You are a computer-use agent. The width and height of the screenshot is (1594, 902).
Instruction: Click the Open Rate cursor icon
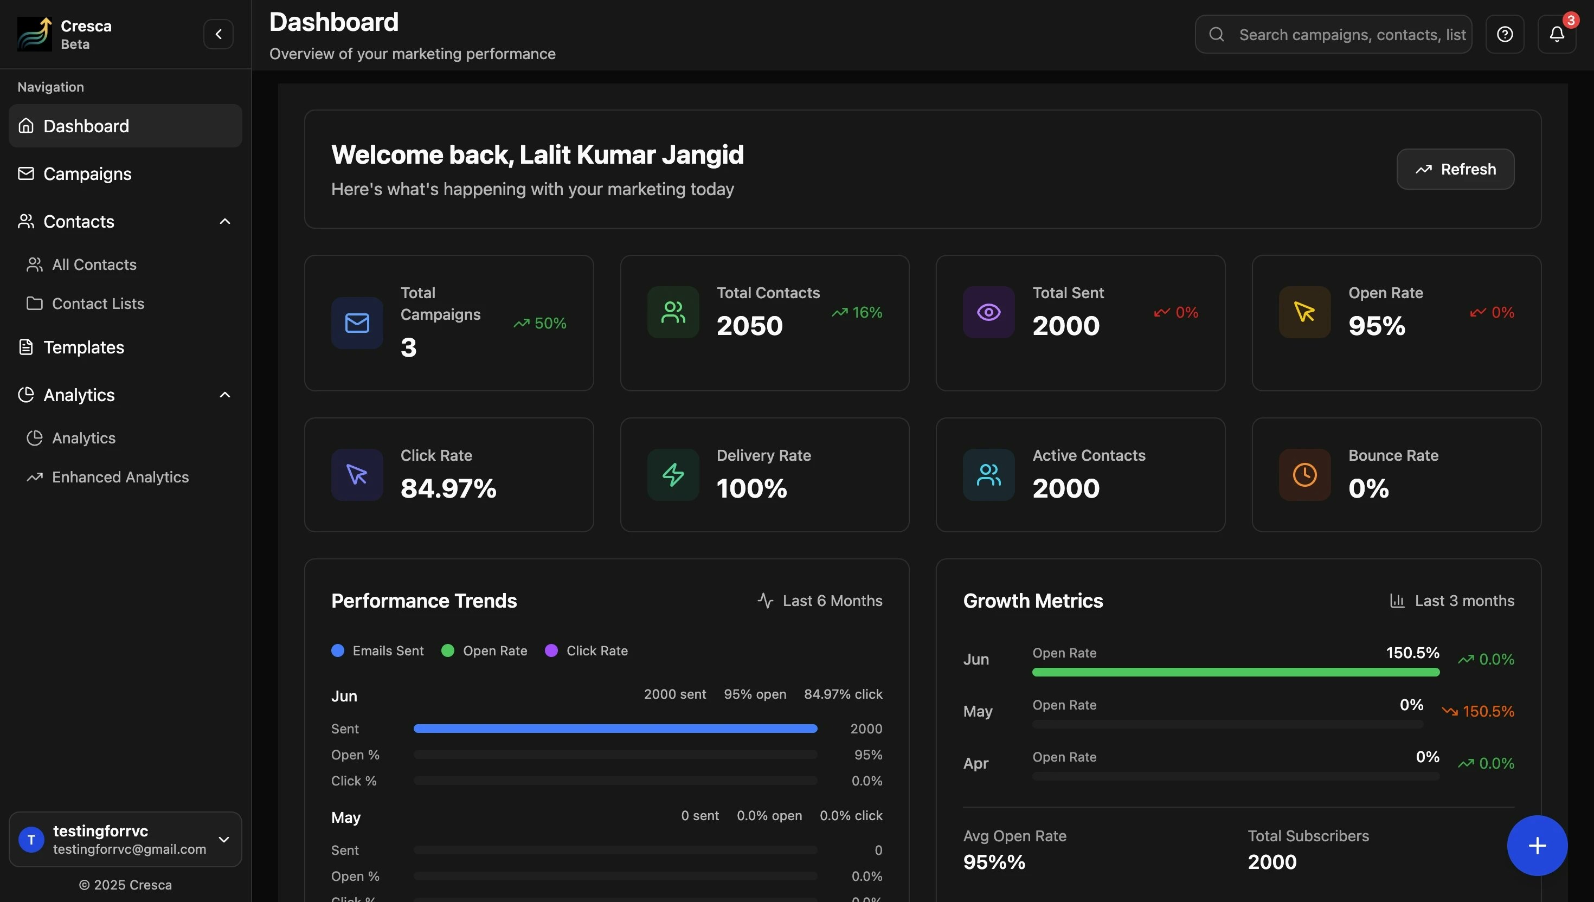1304,312
